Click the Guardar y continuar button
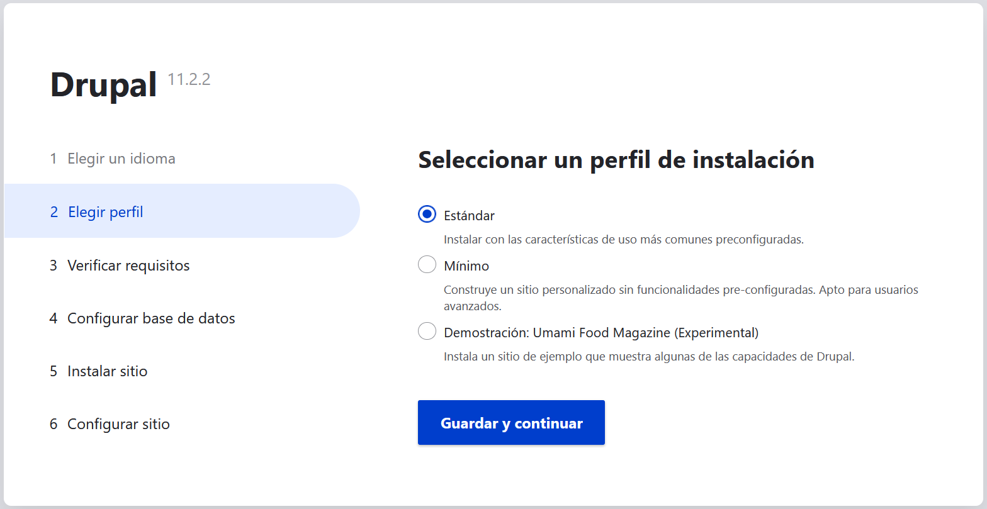987x509 pixels. pos(511,423)
